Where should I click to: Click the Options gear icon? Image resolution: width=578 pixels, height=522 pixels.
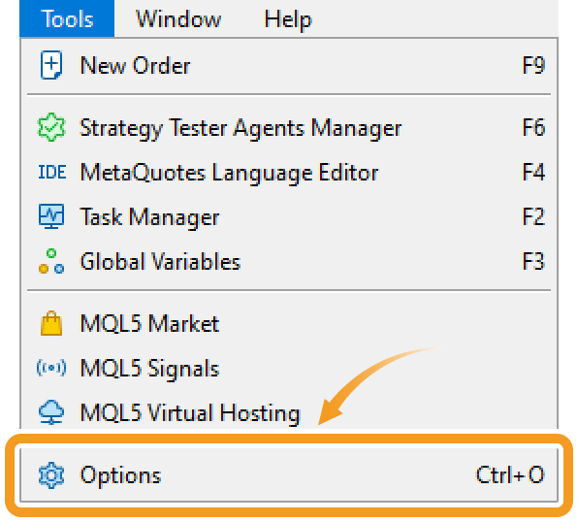51,475
